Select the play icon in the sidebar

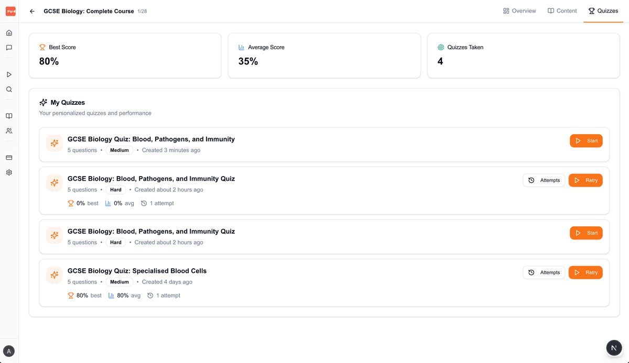[x=8, y=74]
